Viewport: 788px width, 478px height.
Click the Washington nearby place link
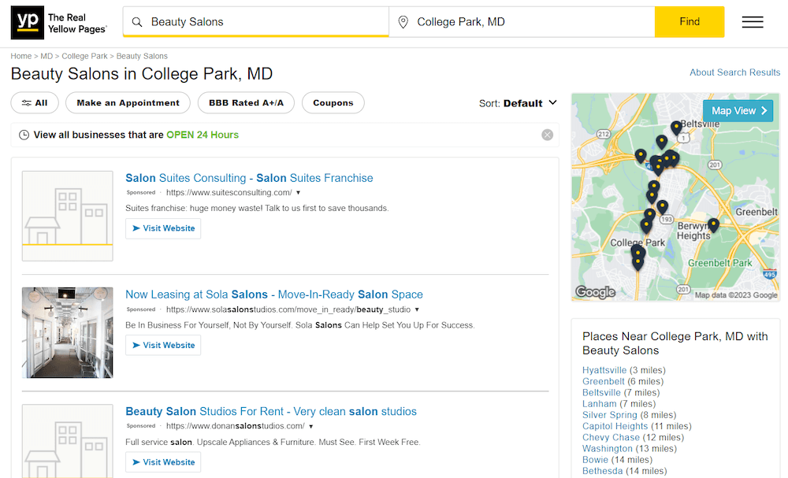click(607, 448)
